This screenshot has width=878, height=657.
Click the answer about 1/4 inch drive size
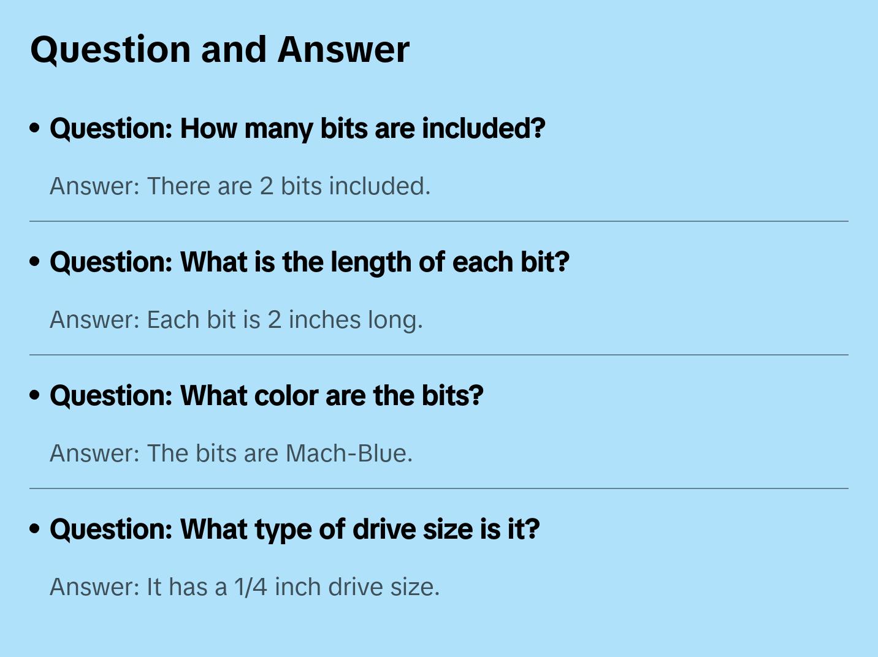245,587
